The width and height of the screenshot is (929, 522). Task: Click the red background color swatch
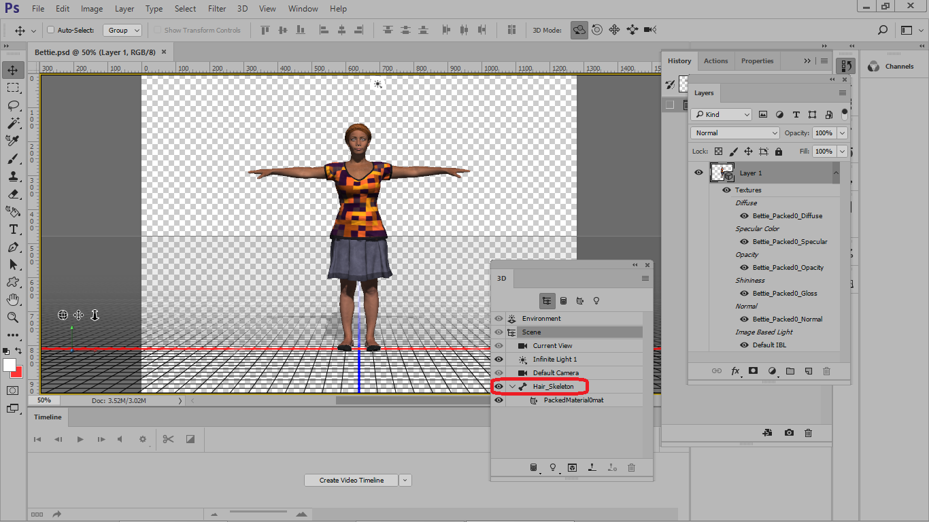18,373
